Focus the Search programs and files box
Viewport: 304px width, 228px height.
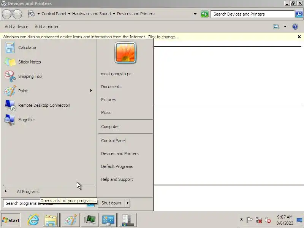coord(44,203)
